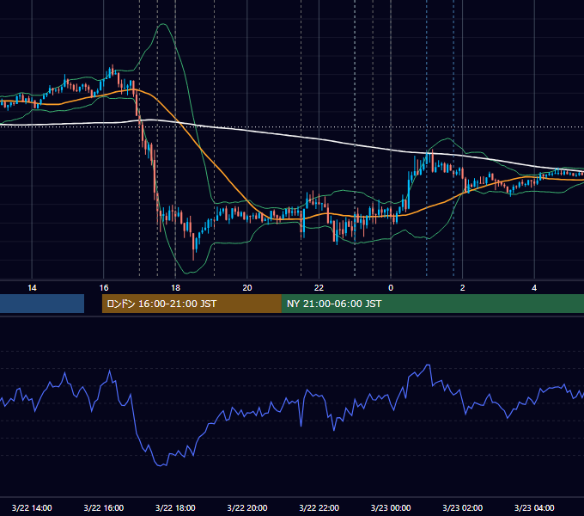Click the hour label 20 on price chart axis
The height and width of the screenshot is (516, 584).
(x=247, y=288)
